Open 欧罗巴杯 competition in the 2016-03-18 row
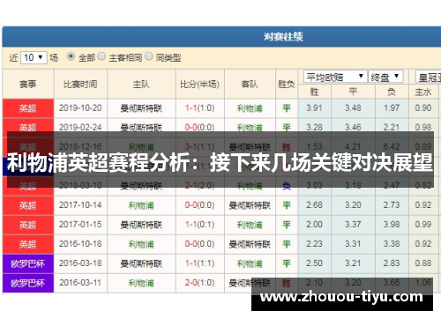Viewport: 441px width, 319px height. pyautogui.click(x=28, y=263)
